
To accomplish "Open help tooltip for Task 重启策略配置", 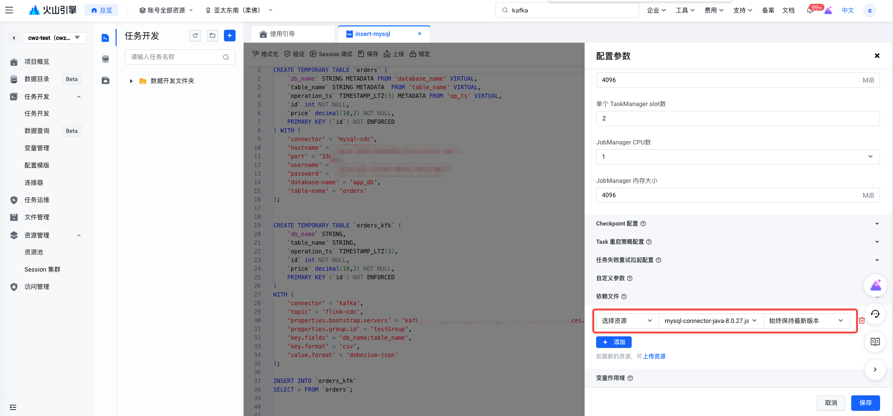I will [649, 242].
